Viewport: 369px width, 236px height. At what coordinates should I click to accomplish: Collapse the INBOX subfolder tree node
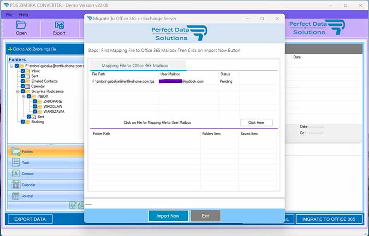pos(24,97)
